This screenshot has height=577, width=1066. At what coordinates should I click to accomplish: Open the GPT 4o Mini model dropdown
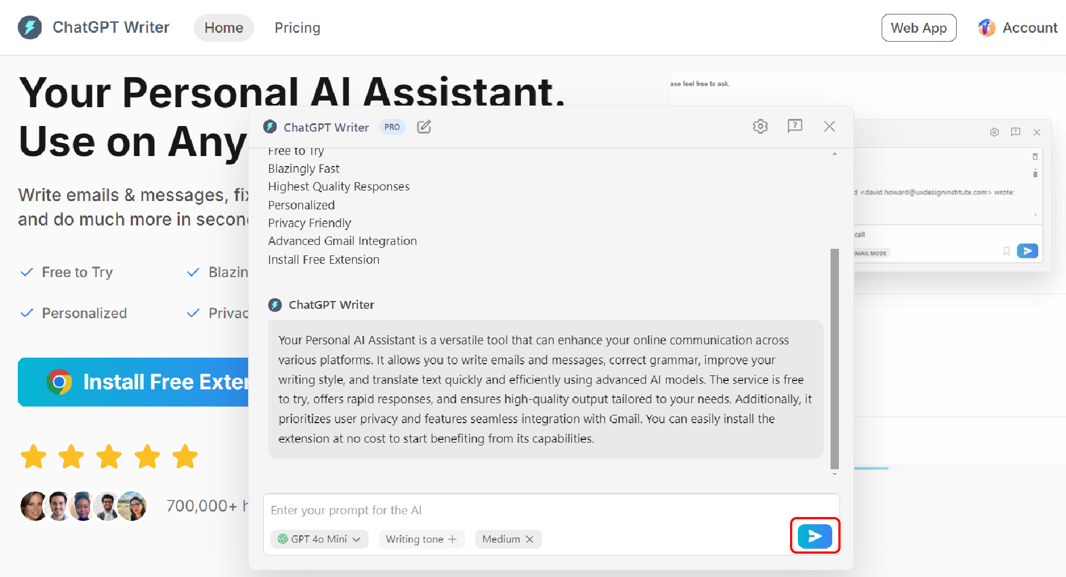(x=319, y=539)
